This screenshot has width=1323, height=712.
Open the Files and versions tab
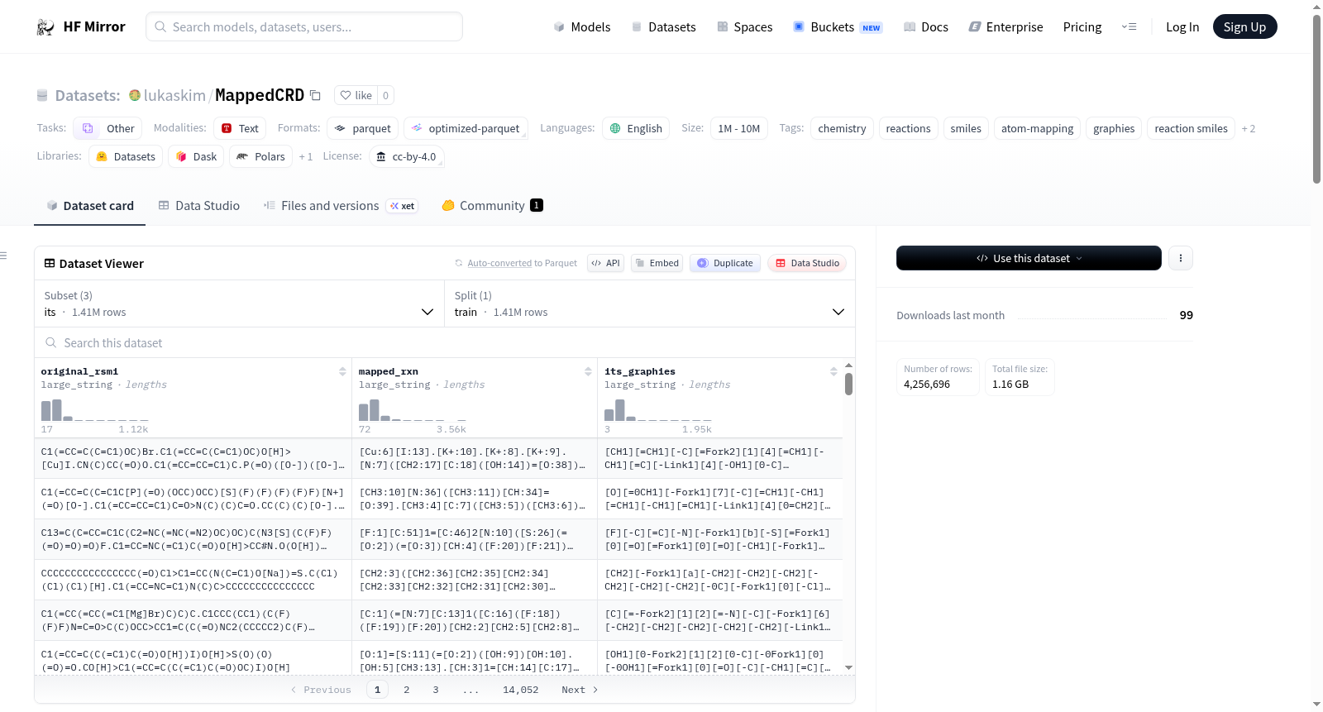(340, 206)
